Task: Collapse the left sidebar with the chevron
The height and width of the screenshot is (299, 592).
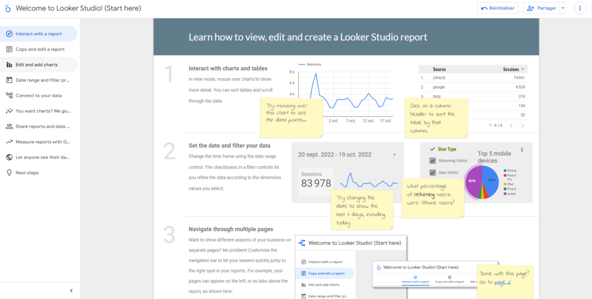Action: pos(71,290)
